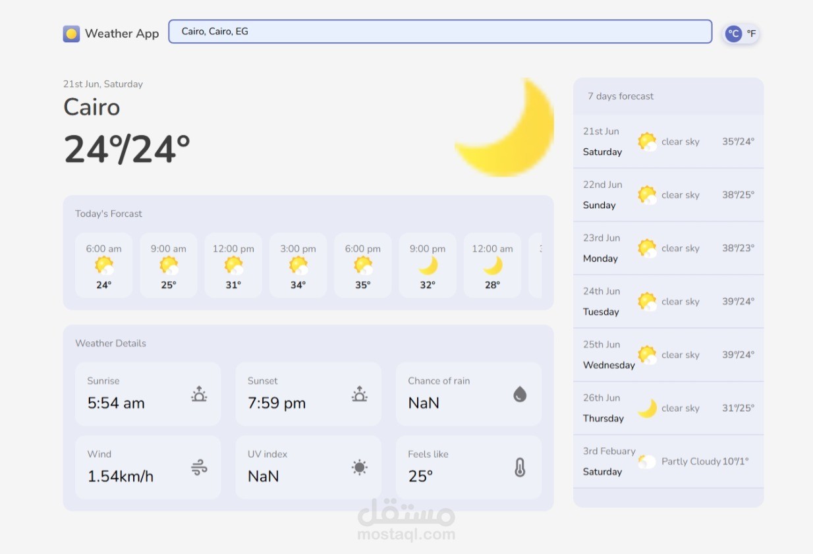Screen dimensions: 813x554
Task: Click the 39°/24° temperature for Tuesday
Action: [739, 302]
